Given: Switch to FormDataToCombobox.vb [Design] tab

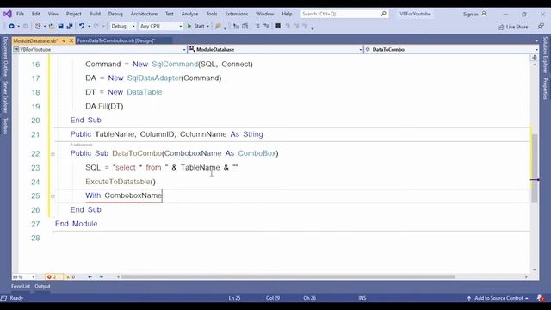Looking at the screenshot, I should pyautogui.click(x=116, y=40).
